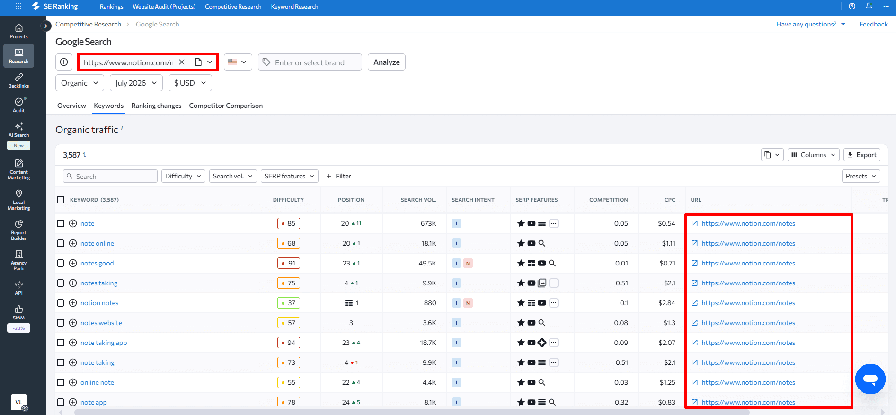This screenshot has height=415, width=896.
Task: Focus the Enter or select brand field
Action: tap(310, 62)
